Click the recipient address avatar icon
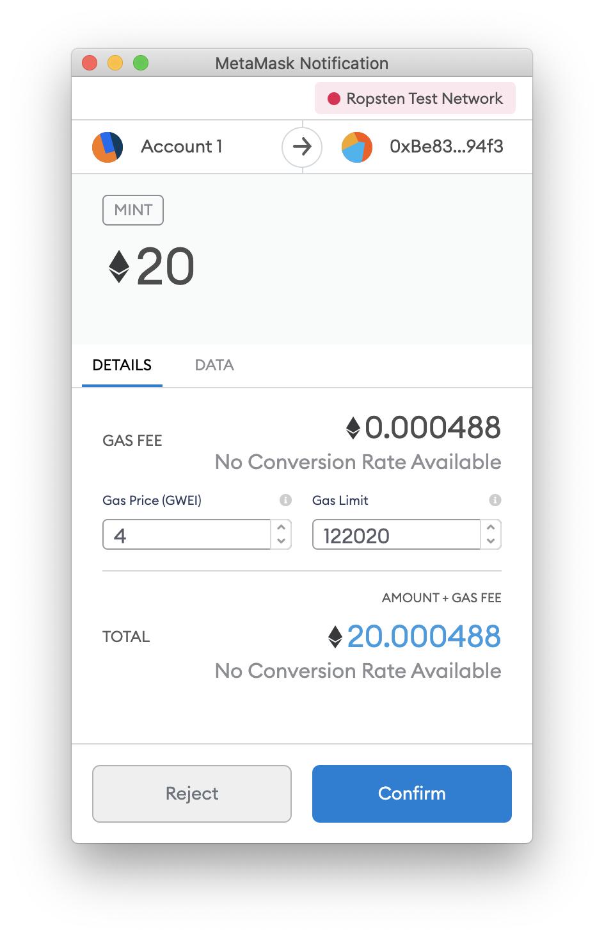Image resolution: width=604 pixels, height=938 pixels. (357, 147)
